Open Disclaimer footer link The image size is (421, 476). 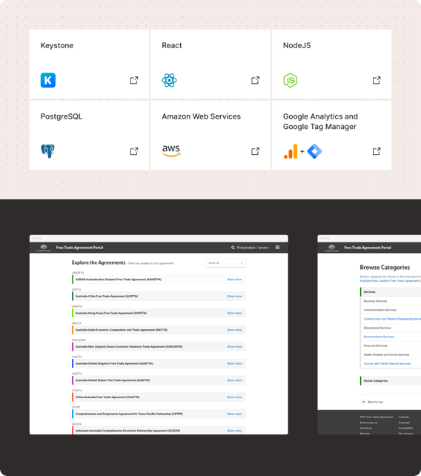(x=365, y=428)
